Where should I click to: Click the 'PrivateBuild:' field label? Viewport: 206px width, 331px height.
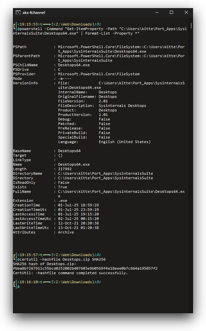(73, 133)
